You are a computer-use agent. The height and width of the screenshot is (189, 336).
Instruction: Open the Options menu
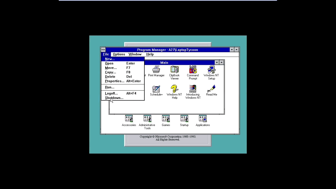coord(119,54)
